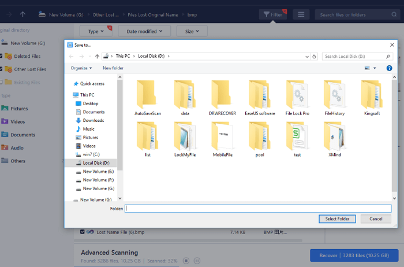The image size is (404, 267).
Task: Open the data folder
Action: point(185,98)
